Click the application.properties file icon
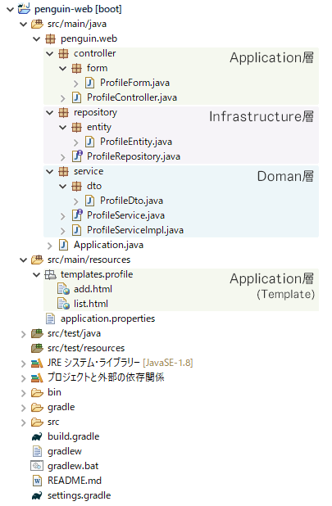 pyautogui.click(x=50, y=319)
